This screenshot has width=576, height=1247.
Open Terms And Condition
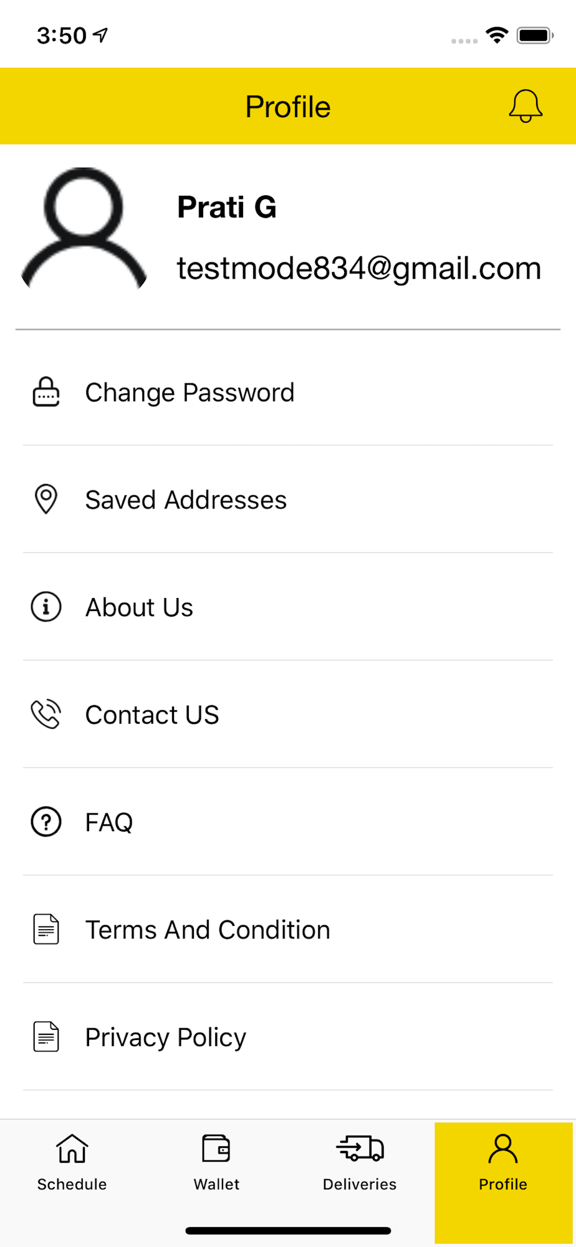(288, 929)
